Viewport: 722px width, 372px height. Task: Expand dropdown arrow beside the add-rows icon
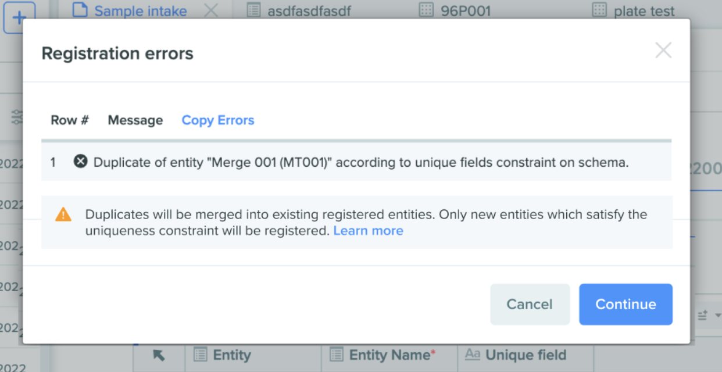click(x=718, y=315)
